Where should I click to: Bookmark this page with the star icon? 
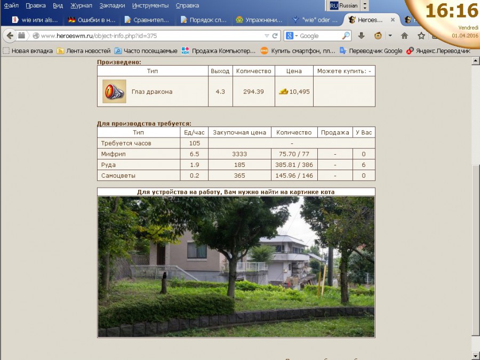tap(421, 36)
